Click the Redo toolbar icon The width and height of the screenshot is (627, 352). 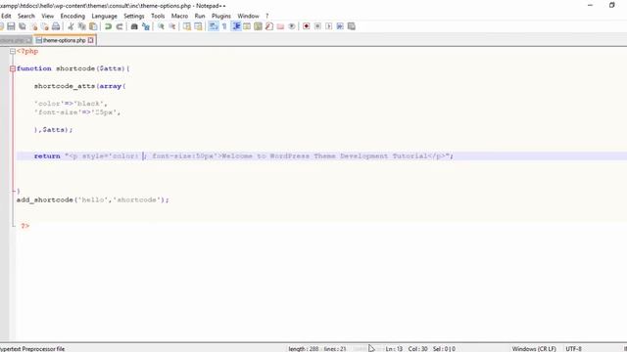click(x=120, y=26)
